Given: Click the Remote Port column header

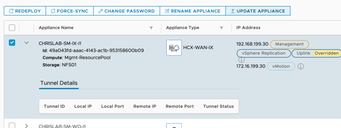Looking at the screenshot, I should [x=179, y=106].
